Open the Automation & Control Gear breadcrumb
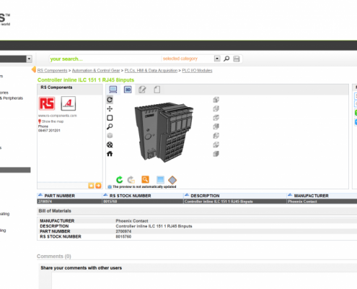The height and width of the screenshot is (289, 357). [96, 70]
